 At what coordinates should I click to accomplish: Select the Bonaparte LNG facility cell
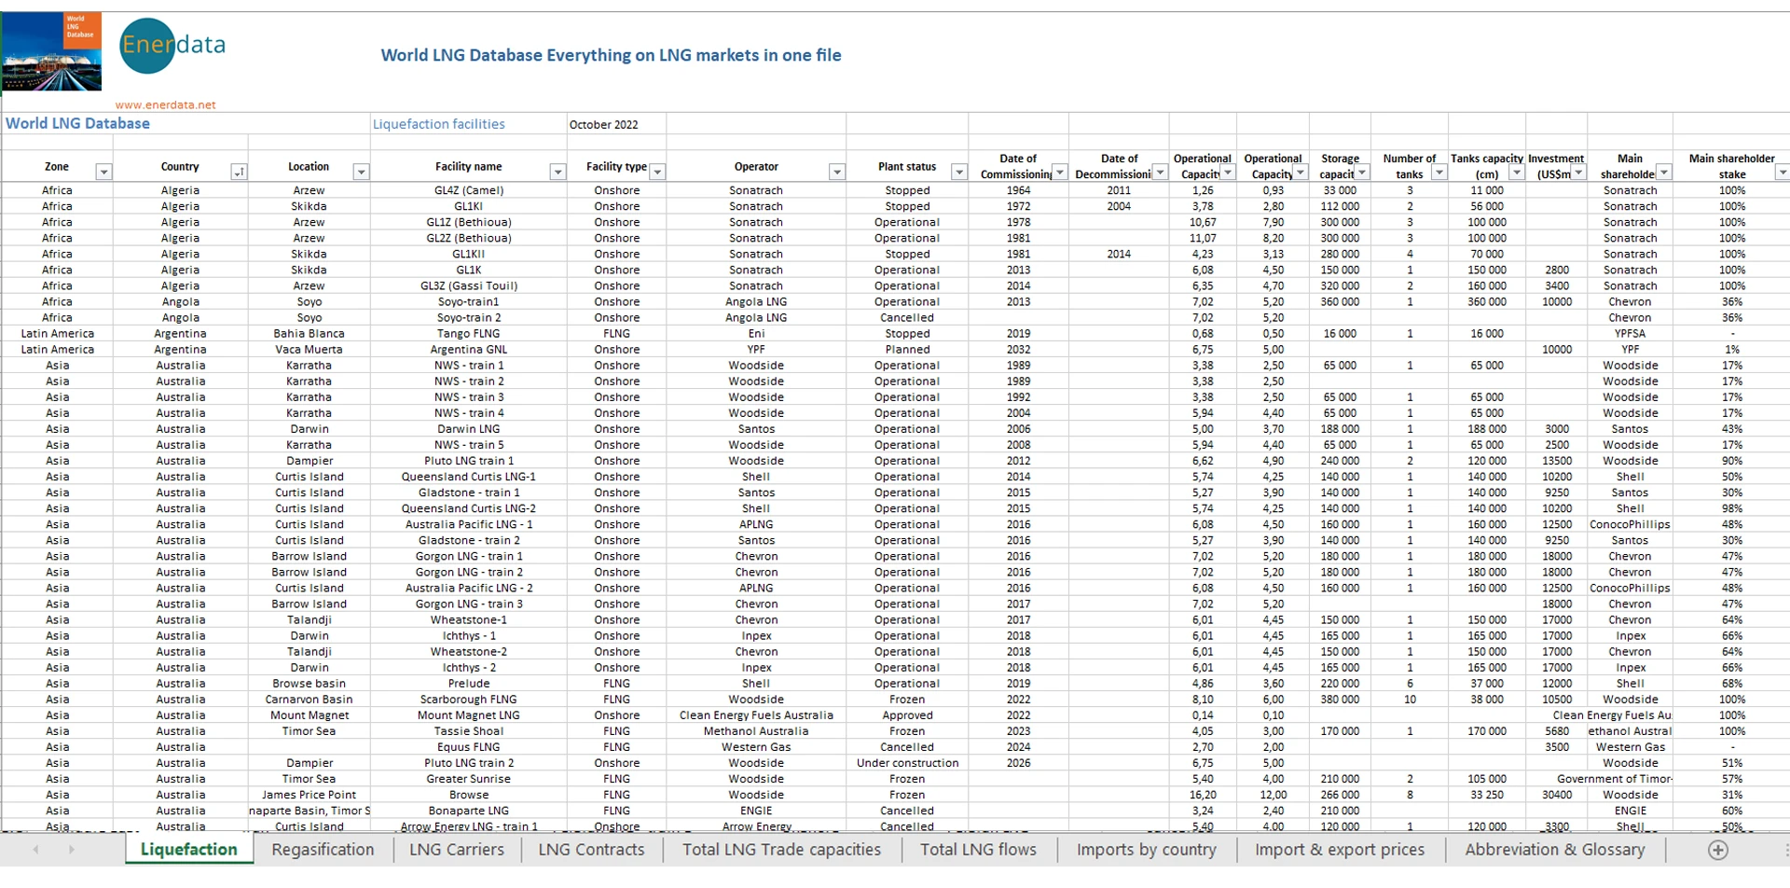(468, 811)
